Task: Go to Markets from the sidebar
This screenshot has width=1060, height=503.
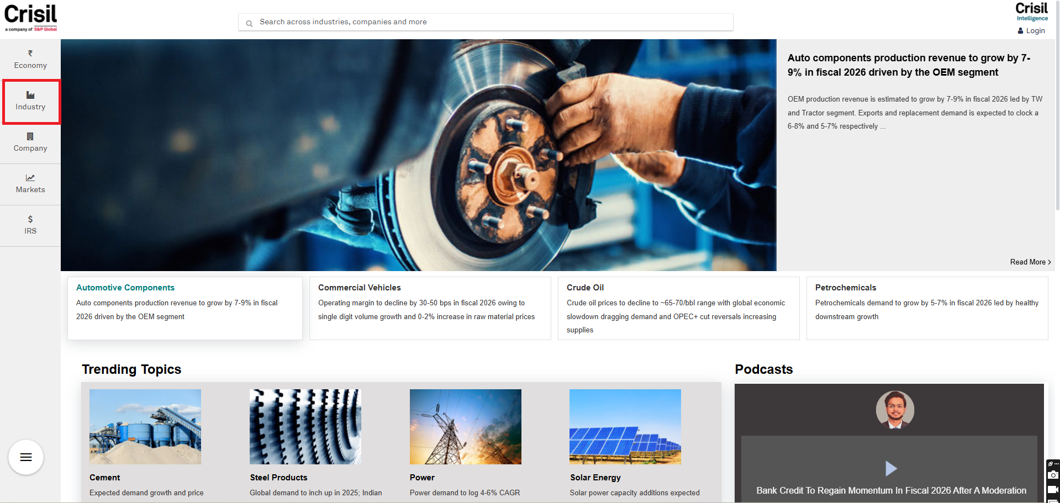Action: click(30, 184)
